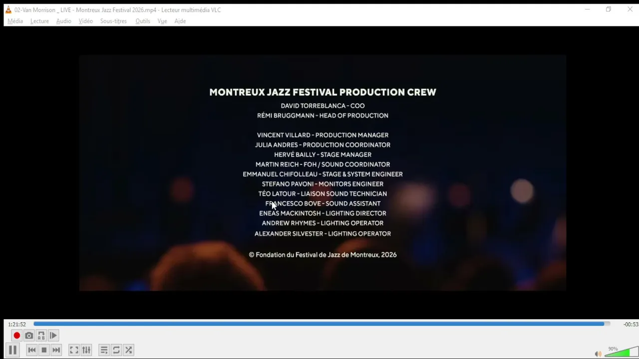The image size is (639, 359).
Task: Open extended settings and effects
Action: point(86,350)
